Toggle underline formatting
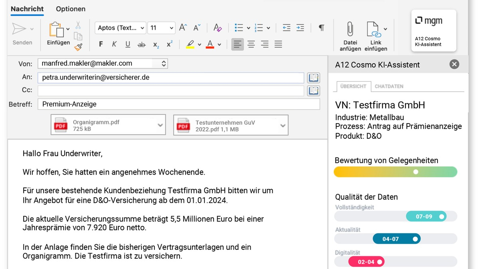This screenshot has height=269, width=479. pyautogui.click(x=128, y=44)
